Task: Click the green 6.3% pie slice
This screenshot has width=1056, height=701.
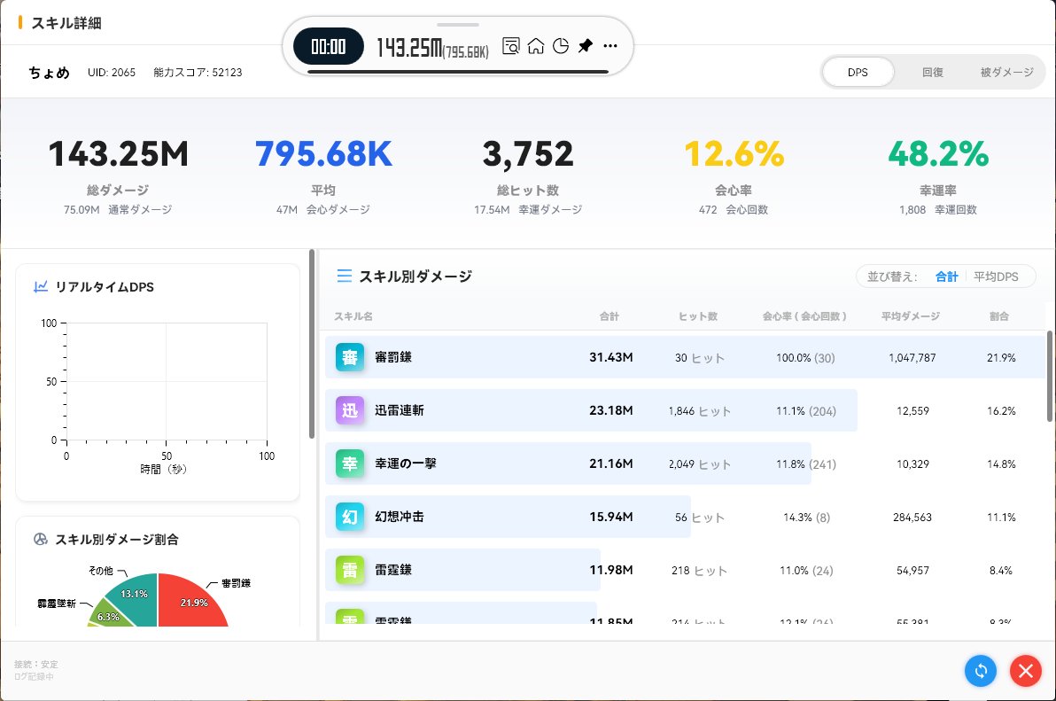Action: pyautogui.click(x=110, y=615)
